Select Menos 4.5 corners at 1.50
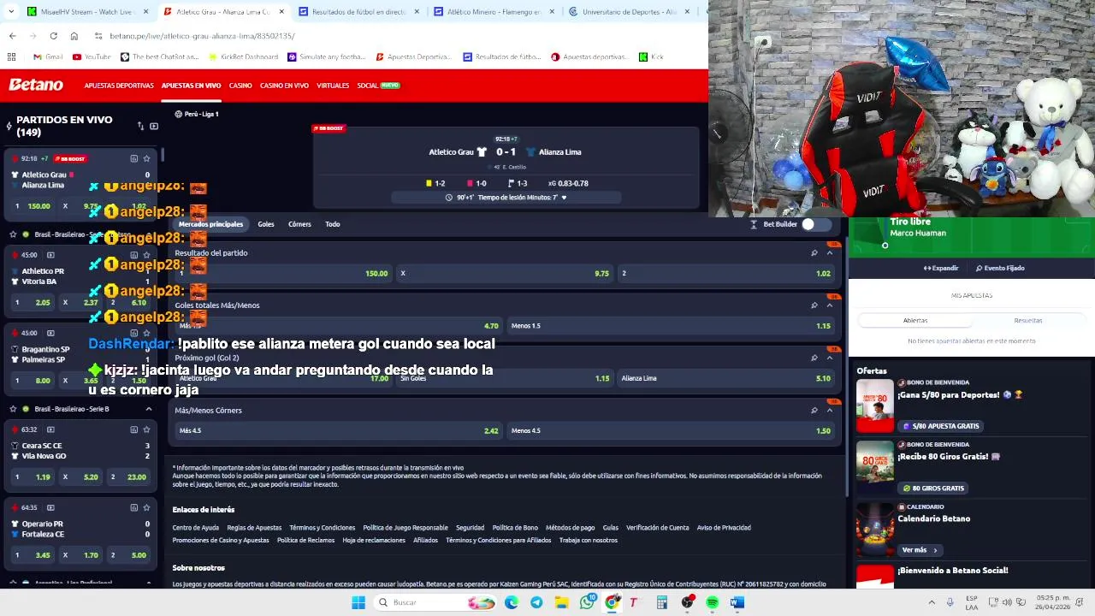Image resolution: width=1095 pixels, height=616 pixels. (671, 430)
